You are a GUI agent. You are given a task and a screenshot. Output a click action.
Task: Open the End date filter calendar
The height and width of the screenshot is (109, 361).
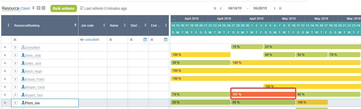166,40
